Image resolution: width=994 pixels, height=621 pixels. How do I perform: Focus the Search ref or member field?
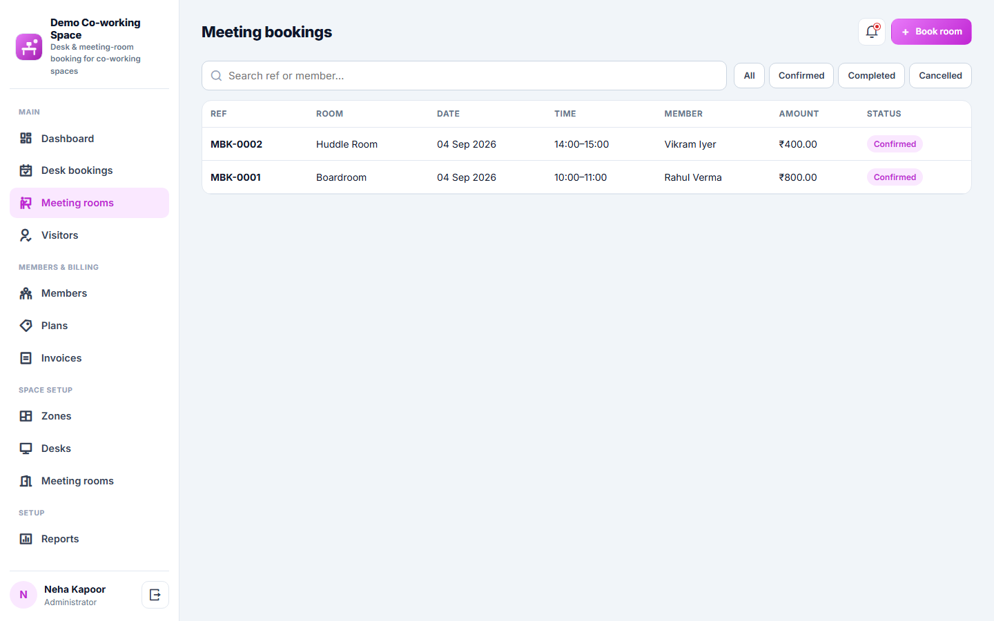tap(464, 76)
